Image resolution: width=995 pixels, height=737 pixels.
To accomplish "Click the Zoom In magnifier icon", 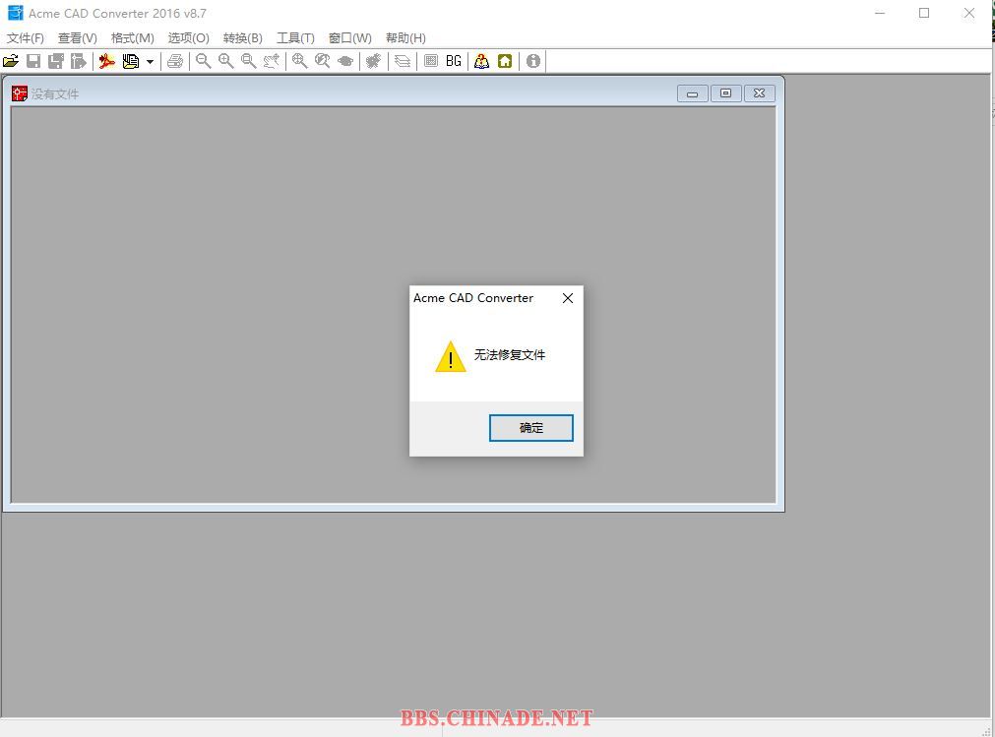I will (226, 61).
